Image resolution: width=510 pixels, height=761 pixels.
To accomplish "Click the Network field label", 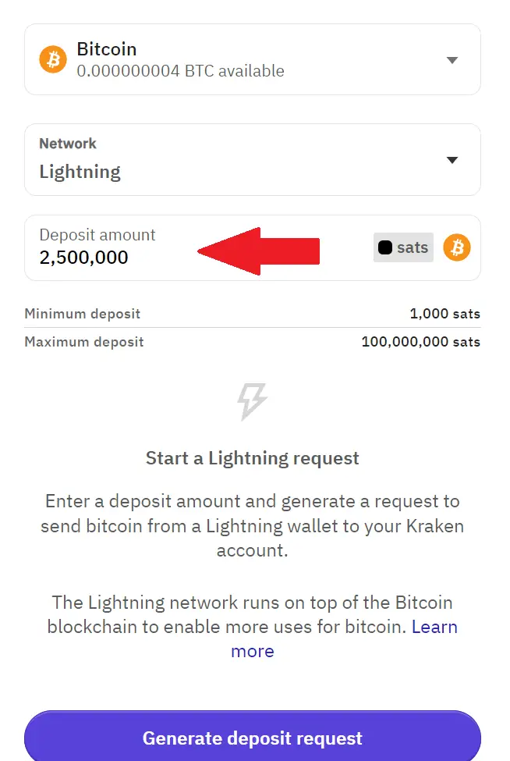I will tap(68, 144).
